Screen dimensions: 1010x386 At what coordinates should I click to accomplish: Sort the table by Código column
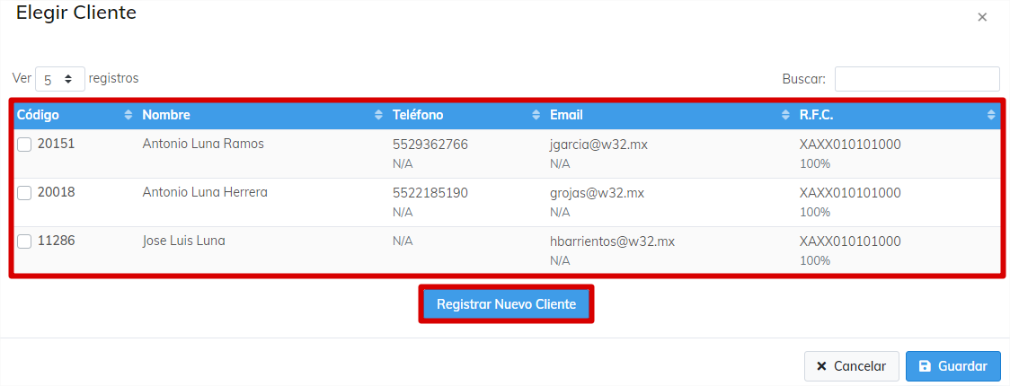75,115
